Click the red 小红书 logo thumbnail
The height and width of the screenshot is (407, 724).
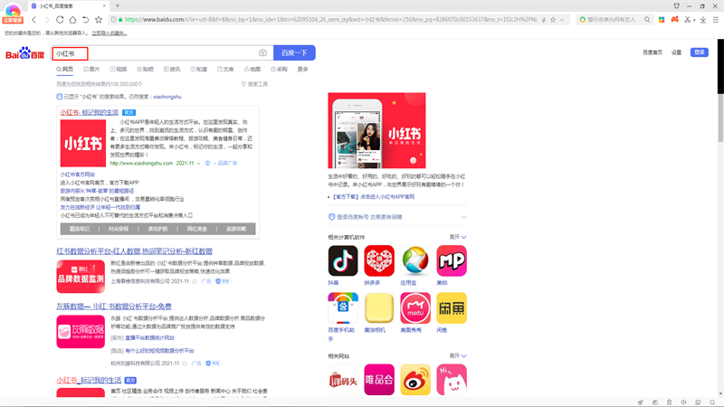pos(83,144)
